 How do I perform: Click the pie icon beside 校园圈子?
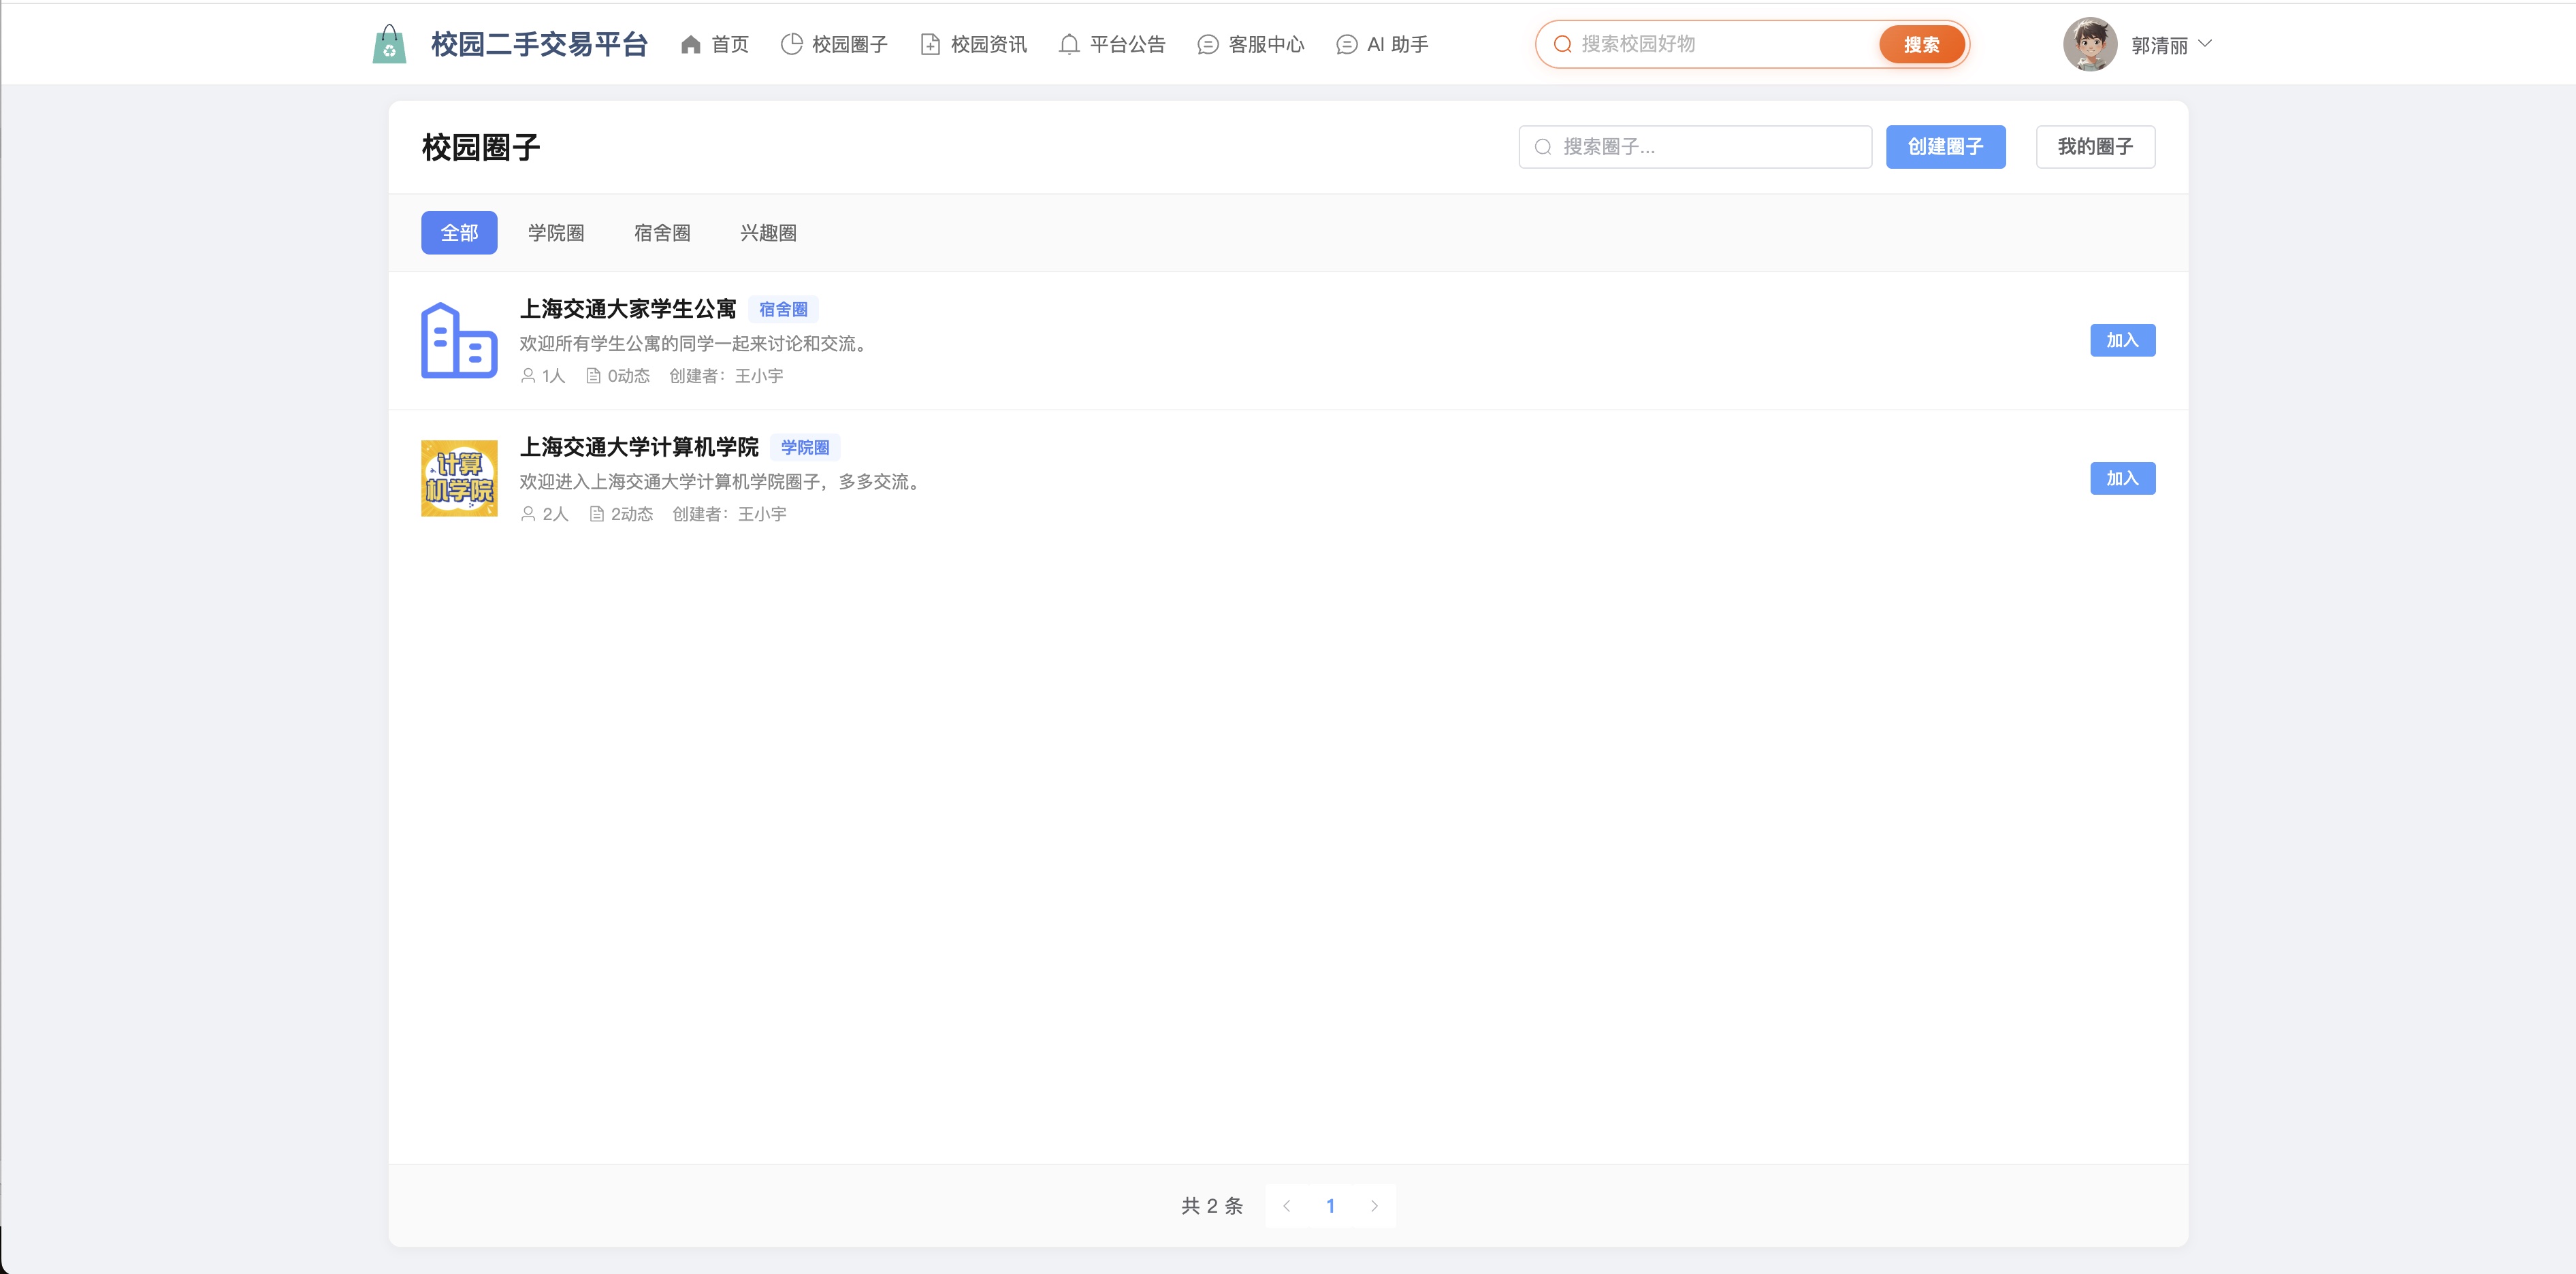[x=791, y=44]
